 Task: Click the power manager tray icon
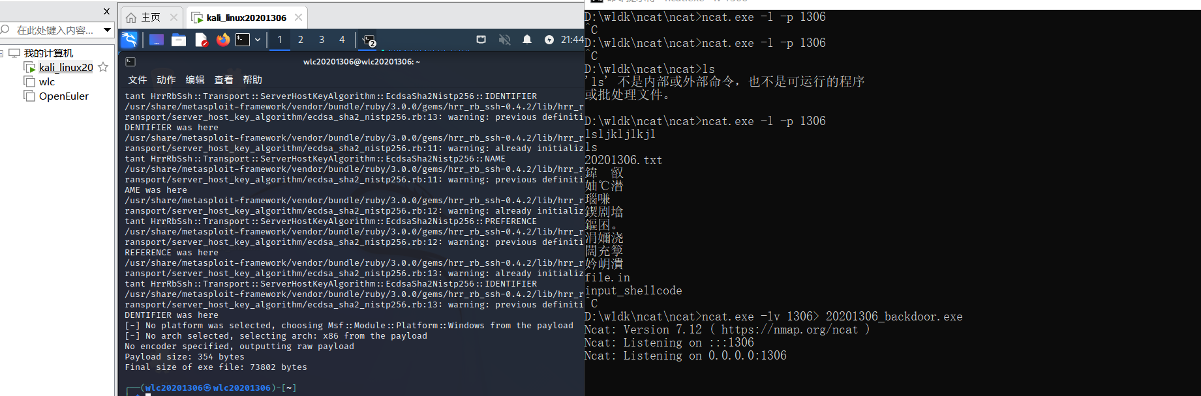549,40
